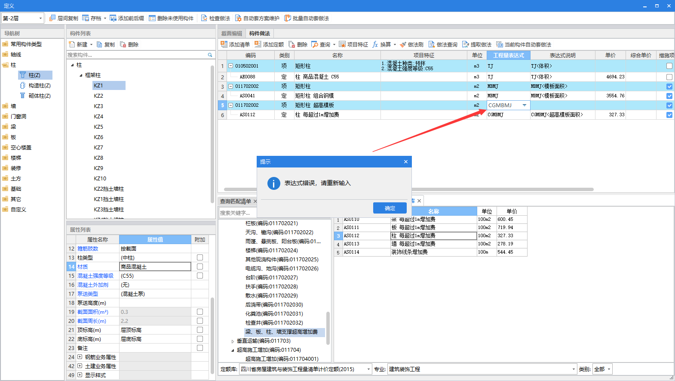Viewport: 675px width, 381px height.
Task: Select 砌体柱(Z) in the navigation tree
Action: (35, 96)
